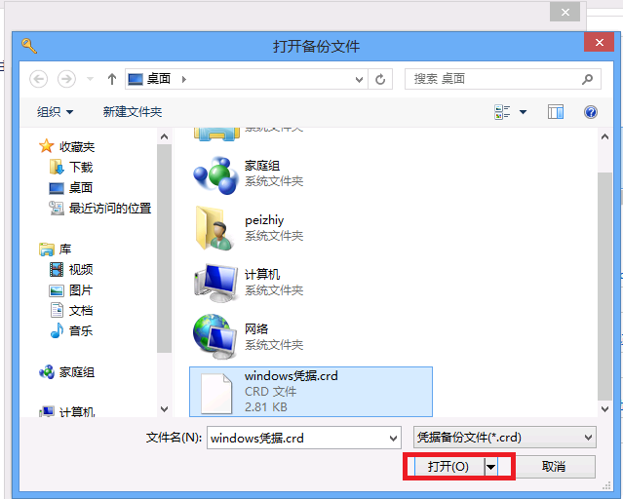Screen dimensions: 623x499
Task: Click the key icon in title bar
Action: click(29, 46)
